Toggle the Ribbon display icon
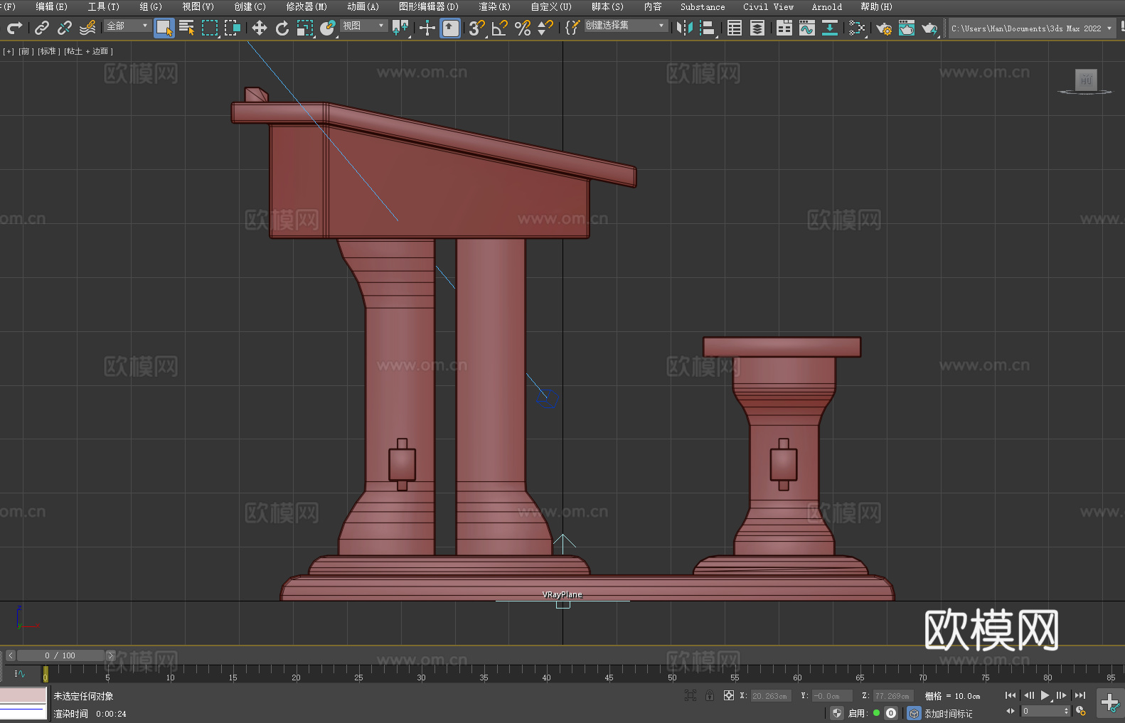 [x=784, y=28]
